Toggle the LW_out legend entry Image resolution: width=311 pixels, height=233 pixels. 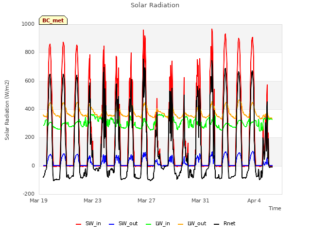(192, 223)
